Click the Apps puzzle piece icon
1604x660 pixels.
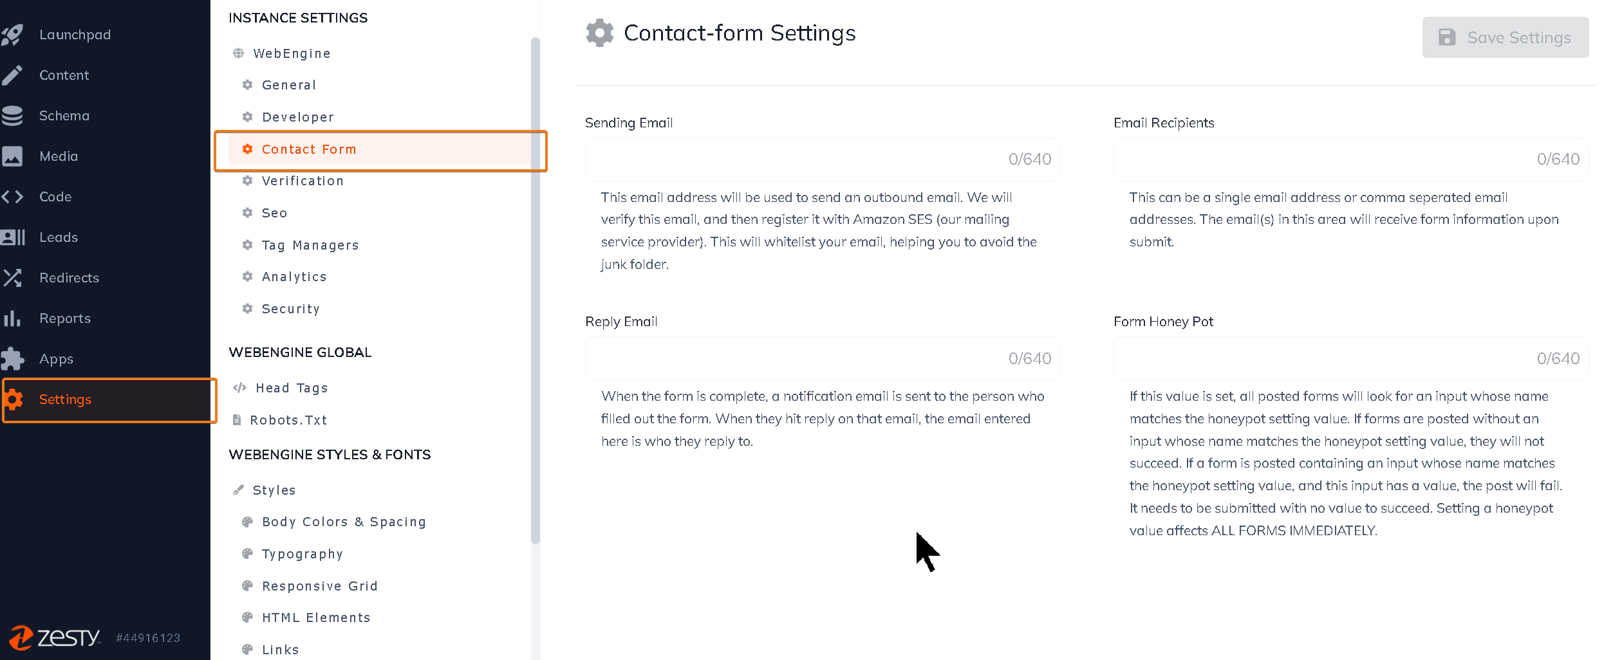coord(12,359)
